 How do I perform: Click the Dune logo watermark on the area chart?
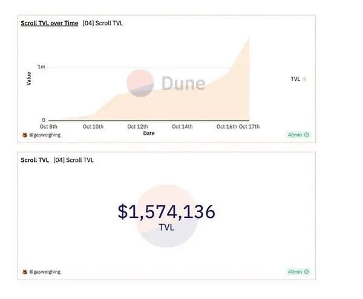click(x=166, y=83)
